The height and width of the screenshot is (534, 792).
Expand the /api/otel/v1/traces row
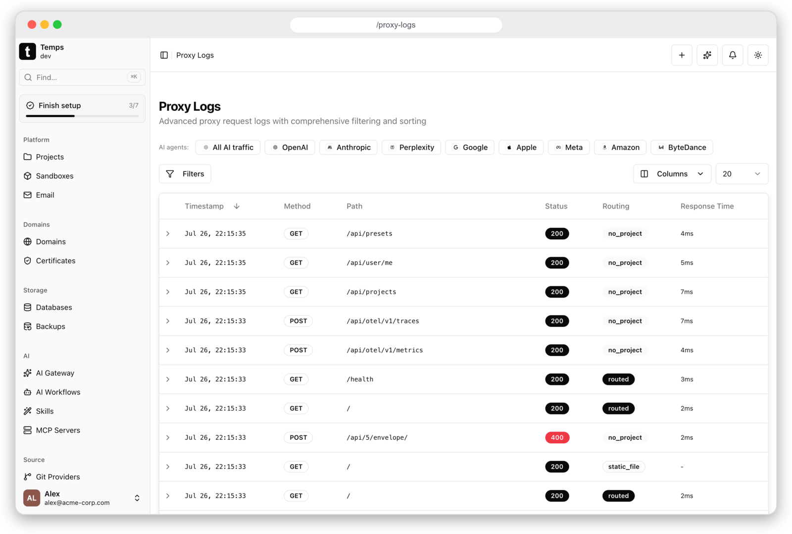168,321
